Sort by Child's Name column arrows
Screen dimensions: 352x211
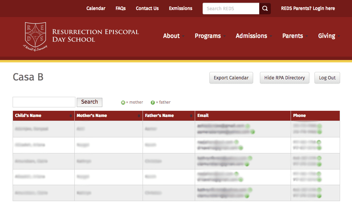pyautogui.click(x=71, y=116)
